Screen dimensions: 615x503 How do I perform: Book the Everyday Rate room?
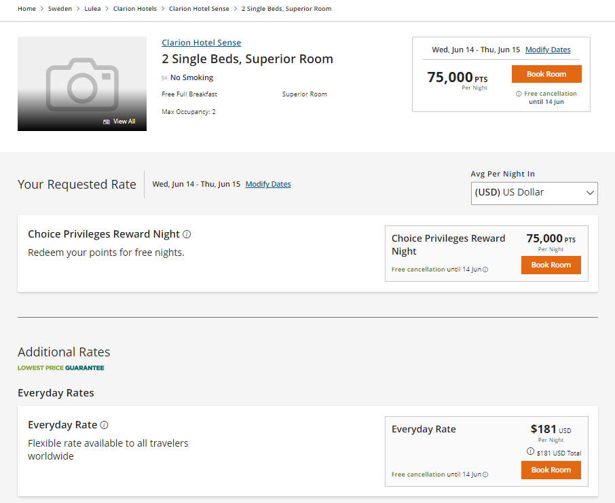[551, 470]
